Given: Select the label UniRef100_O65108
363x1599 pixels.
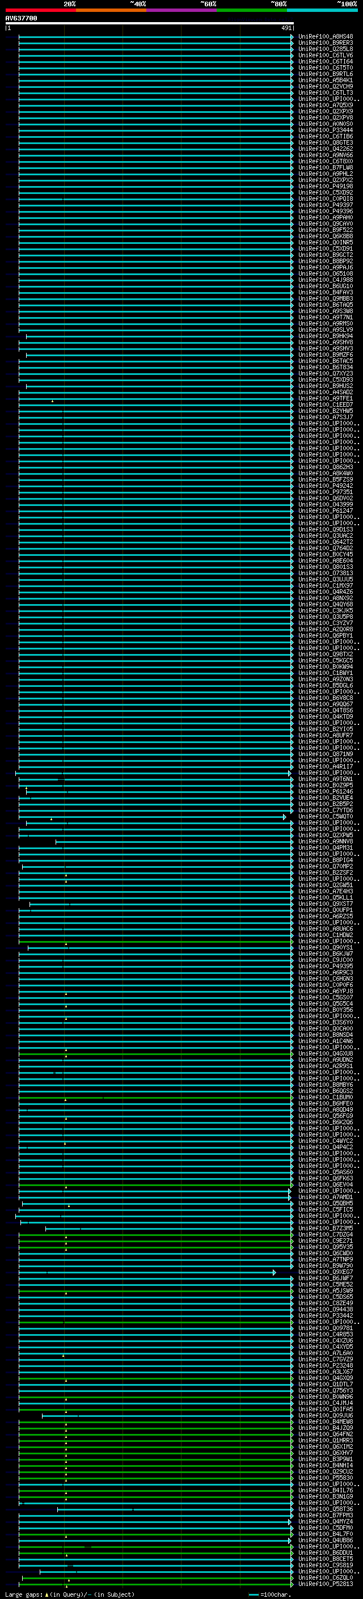Looking at the screenshot, I should point(326,274).
